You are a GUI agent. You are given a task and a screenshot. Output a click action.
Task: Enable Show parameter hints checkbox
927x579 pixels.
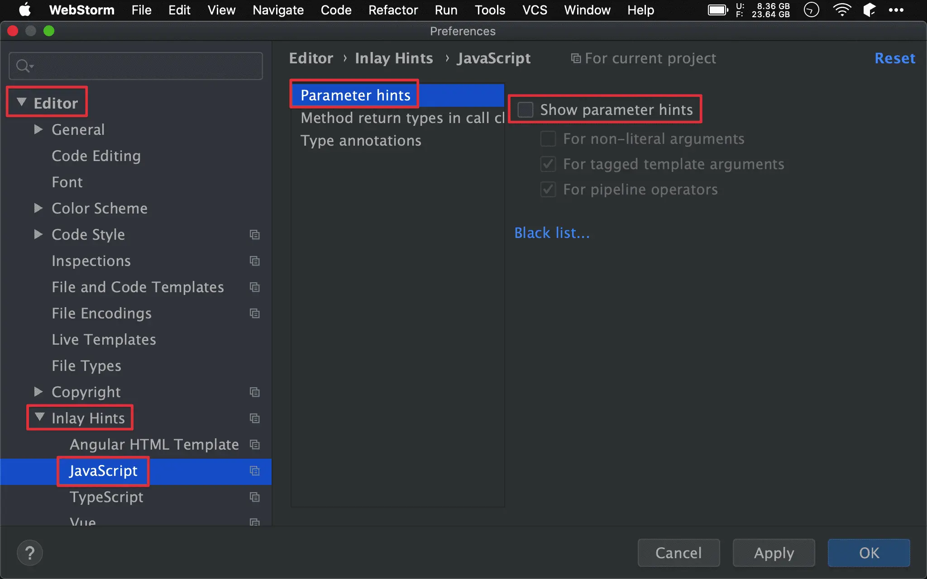526,109
